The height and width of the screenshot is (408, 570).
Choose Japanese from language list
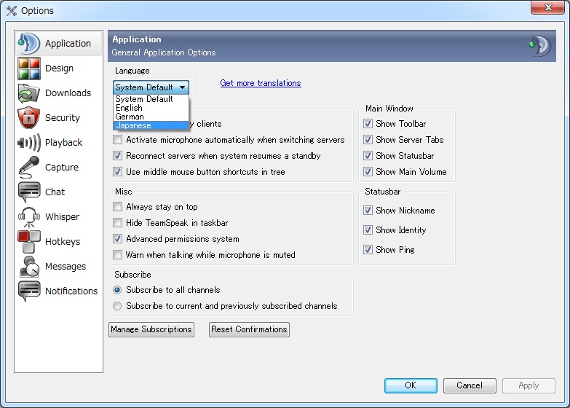click(151, 125)
